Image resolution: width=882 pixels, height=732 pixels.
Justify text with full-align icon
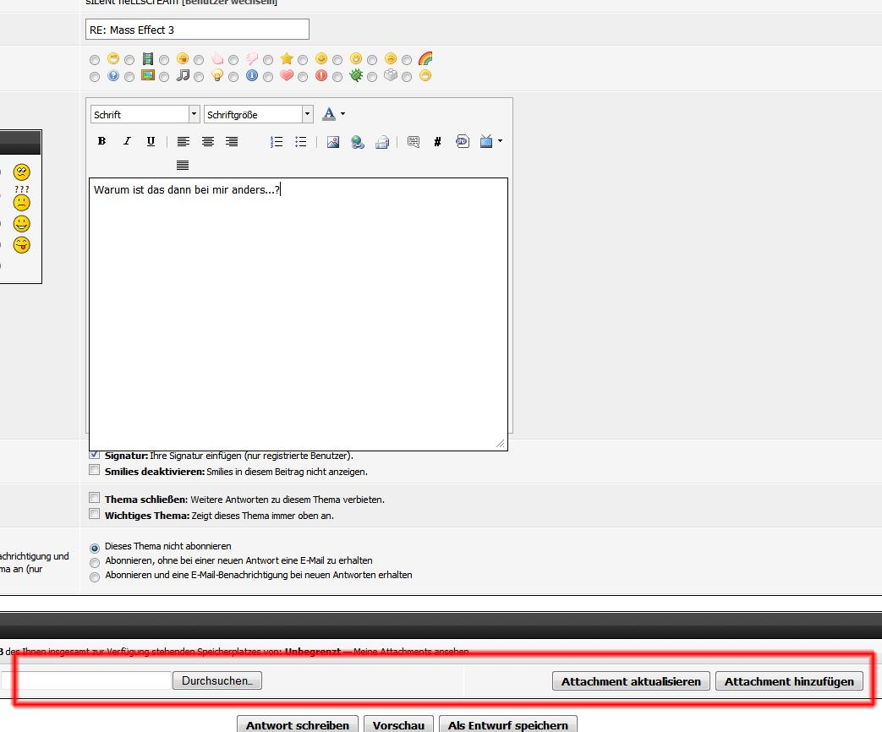pos(183,165)
